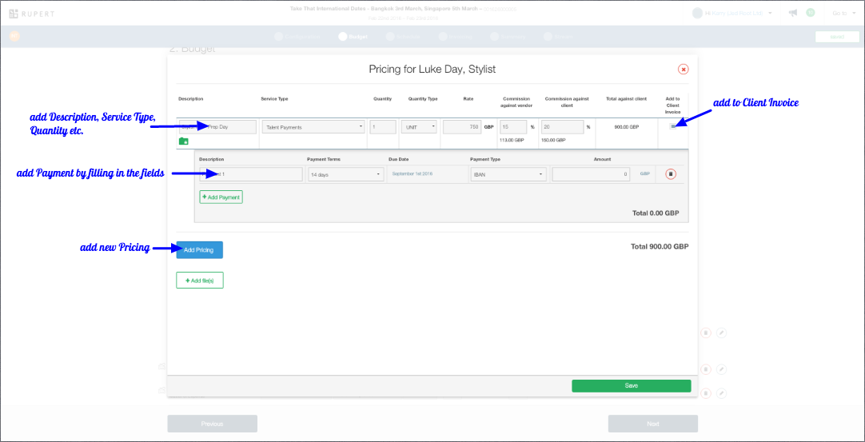Open the Go to menu in header

pos(842,13)
